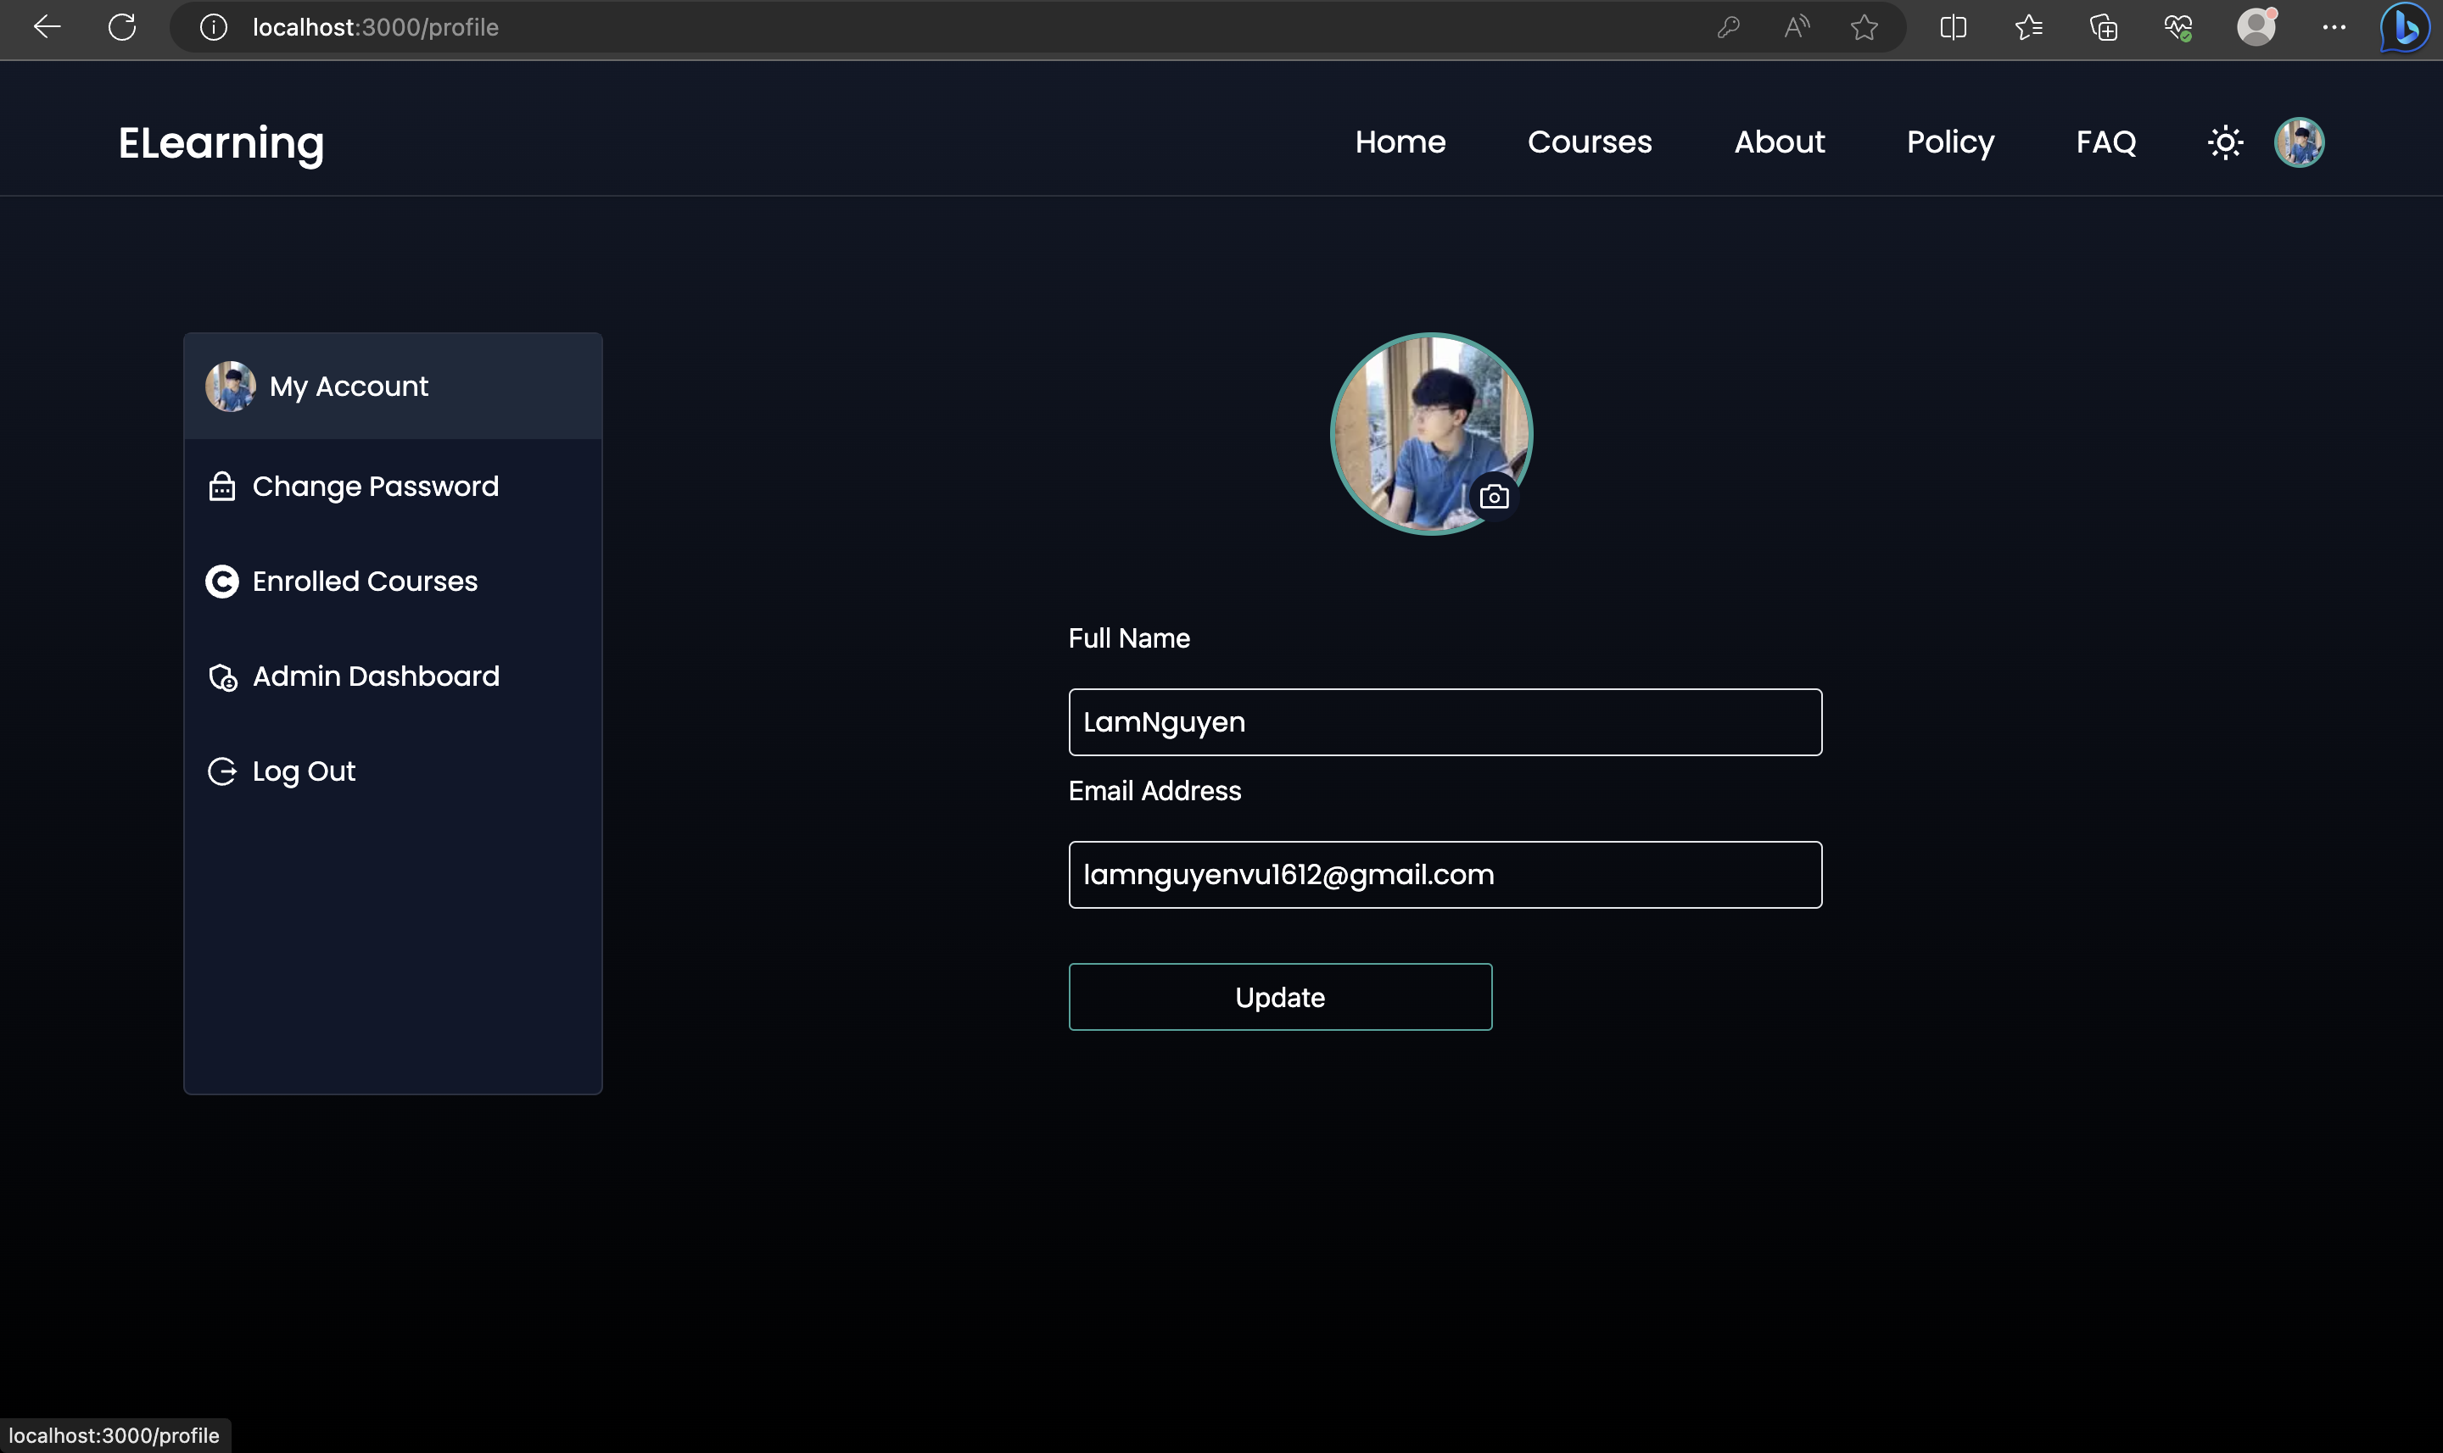Open browser split screen icon
The width and height of the screenshot is (2443, 1453).
[x=1952, y=27]
